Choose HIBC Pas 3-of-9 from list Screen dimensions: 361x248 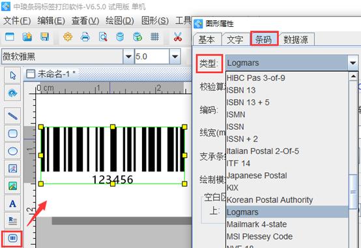(x=287, y=78)
